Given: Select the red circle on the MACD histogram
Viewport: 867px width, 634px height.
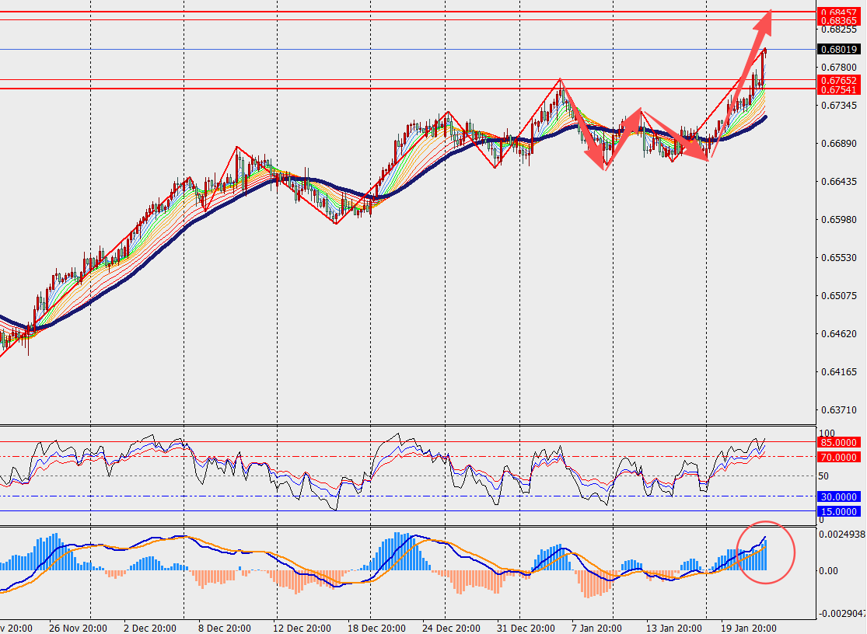Looking at the screenshot, I should [765, 552].
